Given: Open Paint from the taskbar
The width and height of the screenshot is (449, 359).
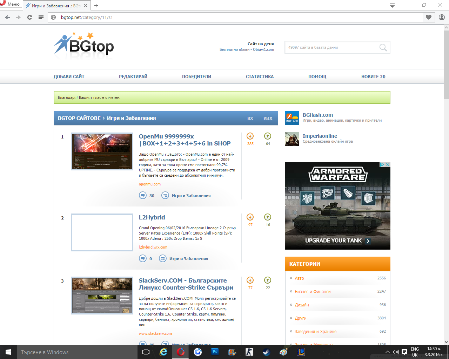Looking at the screenshot, I should click(x=284, y=352).
